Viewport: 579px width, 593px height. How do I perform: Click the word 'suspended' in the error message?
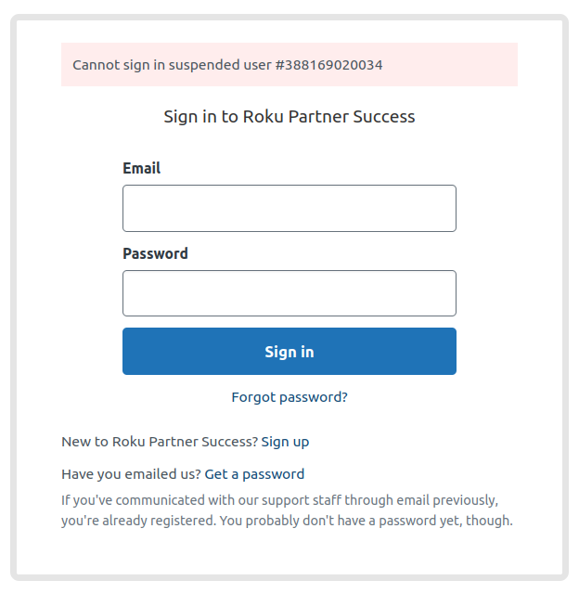coord(201,65)
